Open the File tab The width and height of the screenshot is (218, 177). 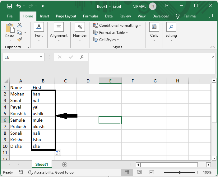[10, 16]
